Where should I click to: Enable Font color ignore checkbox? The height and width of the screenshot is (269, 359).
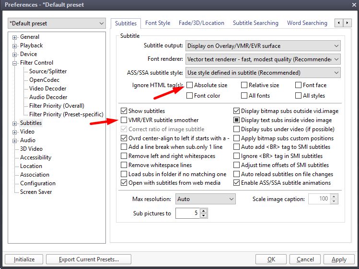tap(189, 96)
